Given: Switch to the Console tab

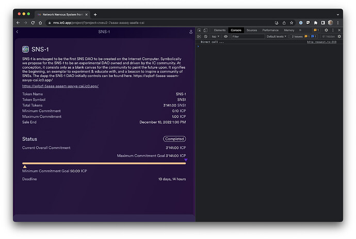Looking at the screenshot, I should pos(236,30).
